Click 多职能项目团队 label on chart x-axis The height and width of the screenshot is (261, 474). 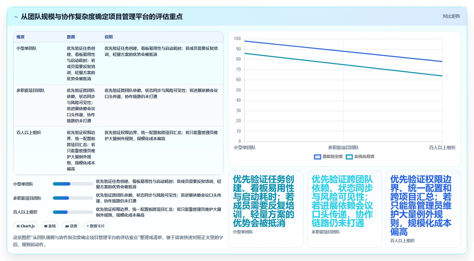point(343,148)
